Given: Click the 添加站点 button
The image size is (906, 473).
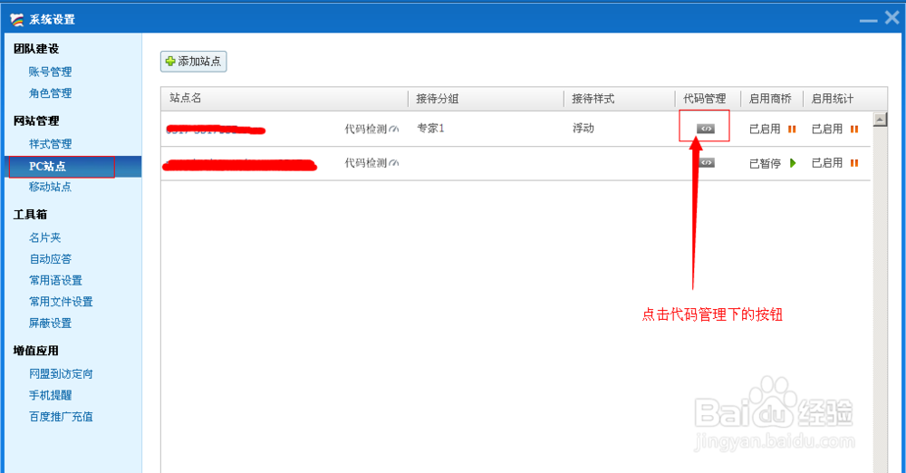Looking at the screenshot, I should click(194, 62).
